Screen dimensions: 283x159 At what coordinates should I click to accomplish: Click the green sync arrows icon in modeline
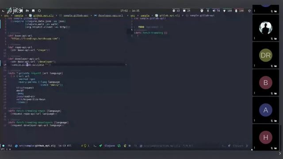[119, 146]
